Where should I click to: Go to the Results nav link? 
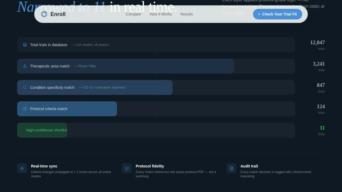click(186, 14)
